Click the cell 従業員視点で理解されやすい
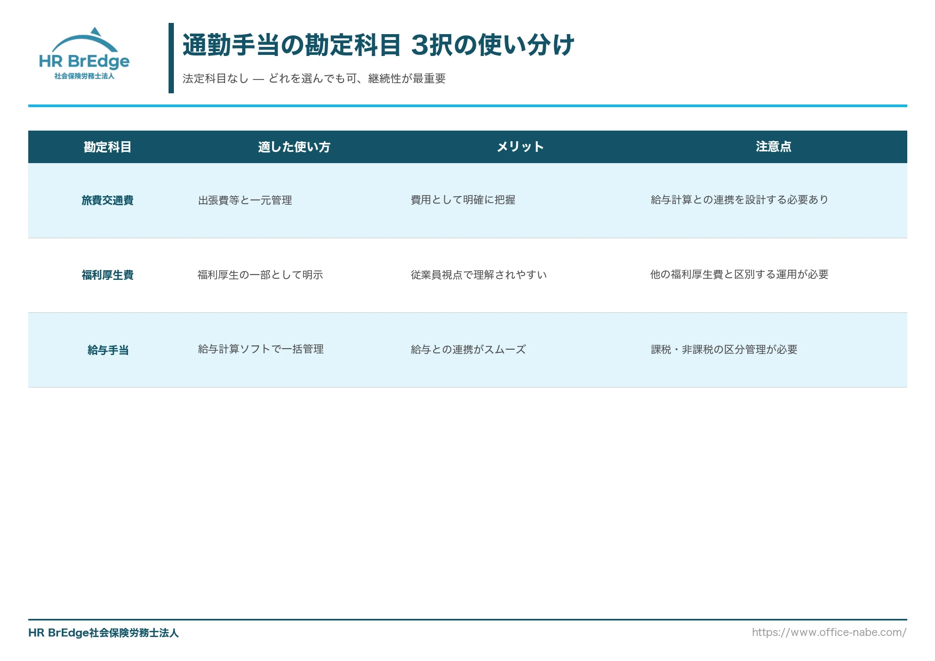 478,275
